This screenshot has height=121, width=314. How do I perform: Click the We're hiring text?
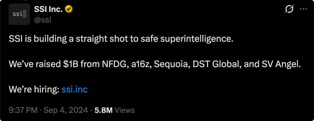coord(34,90)
